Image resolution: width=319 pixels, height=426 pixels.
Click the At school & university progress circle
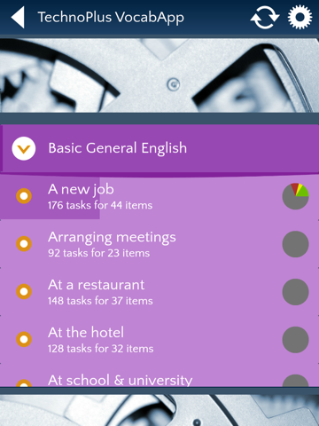295,381
